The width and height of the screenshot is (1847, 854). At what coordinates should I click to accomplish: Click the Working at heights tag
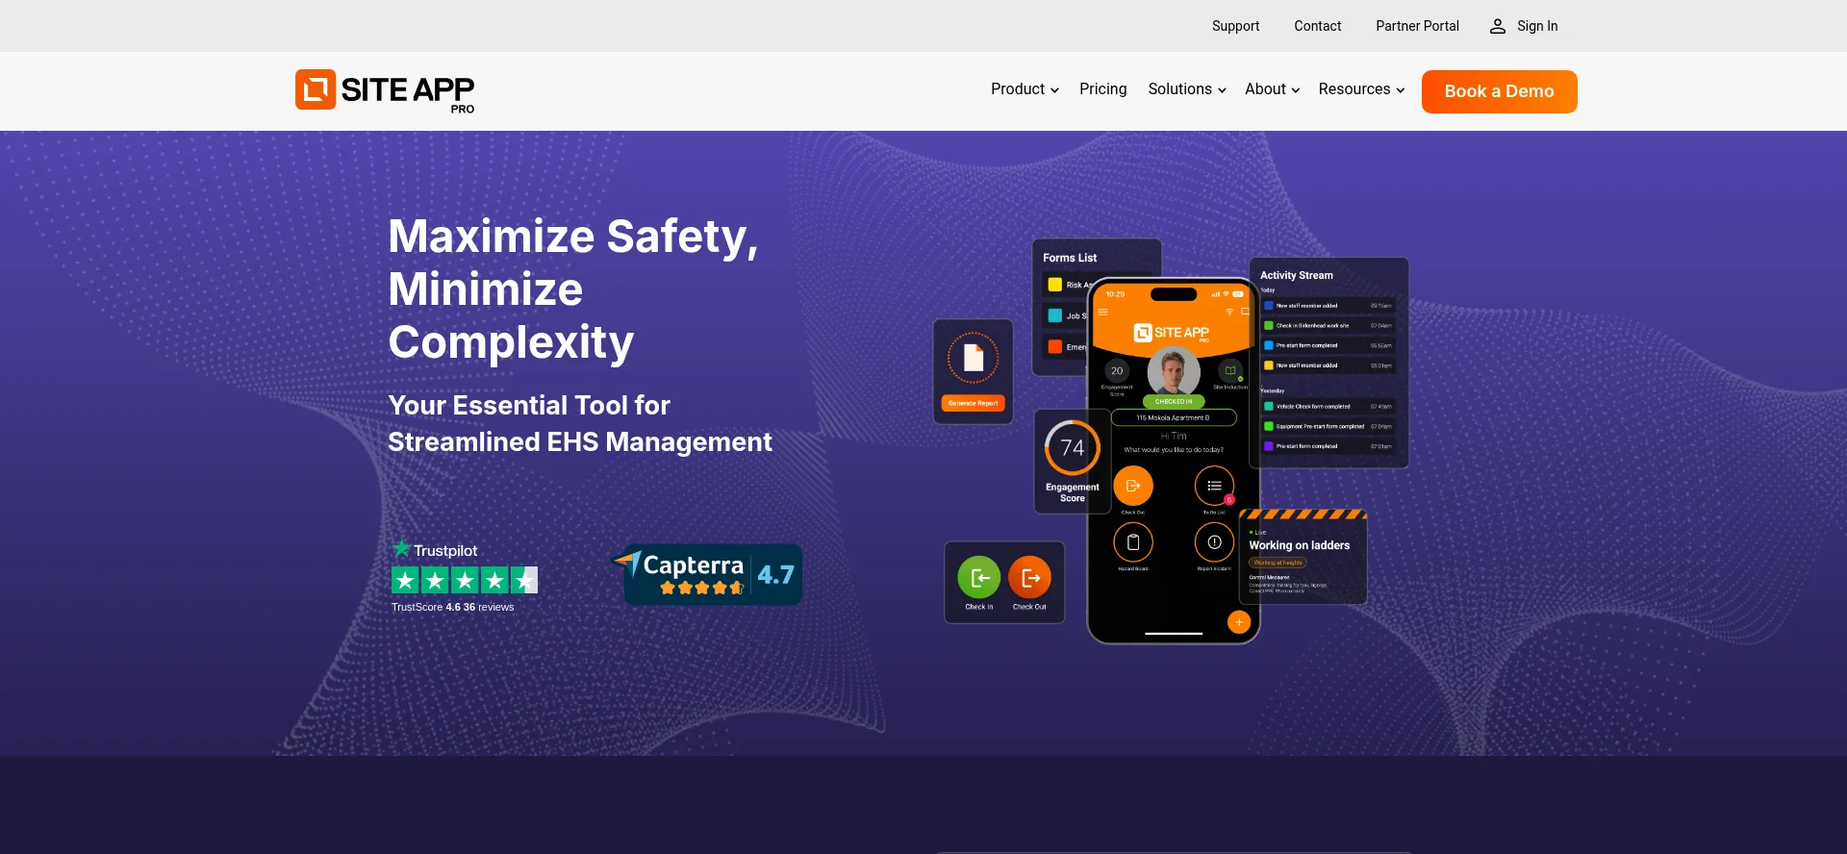pyautogui.click(x=1278, y=563)
